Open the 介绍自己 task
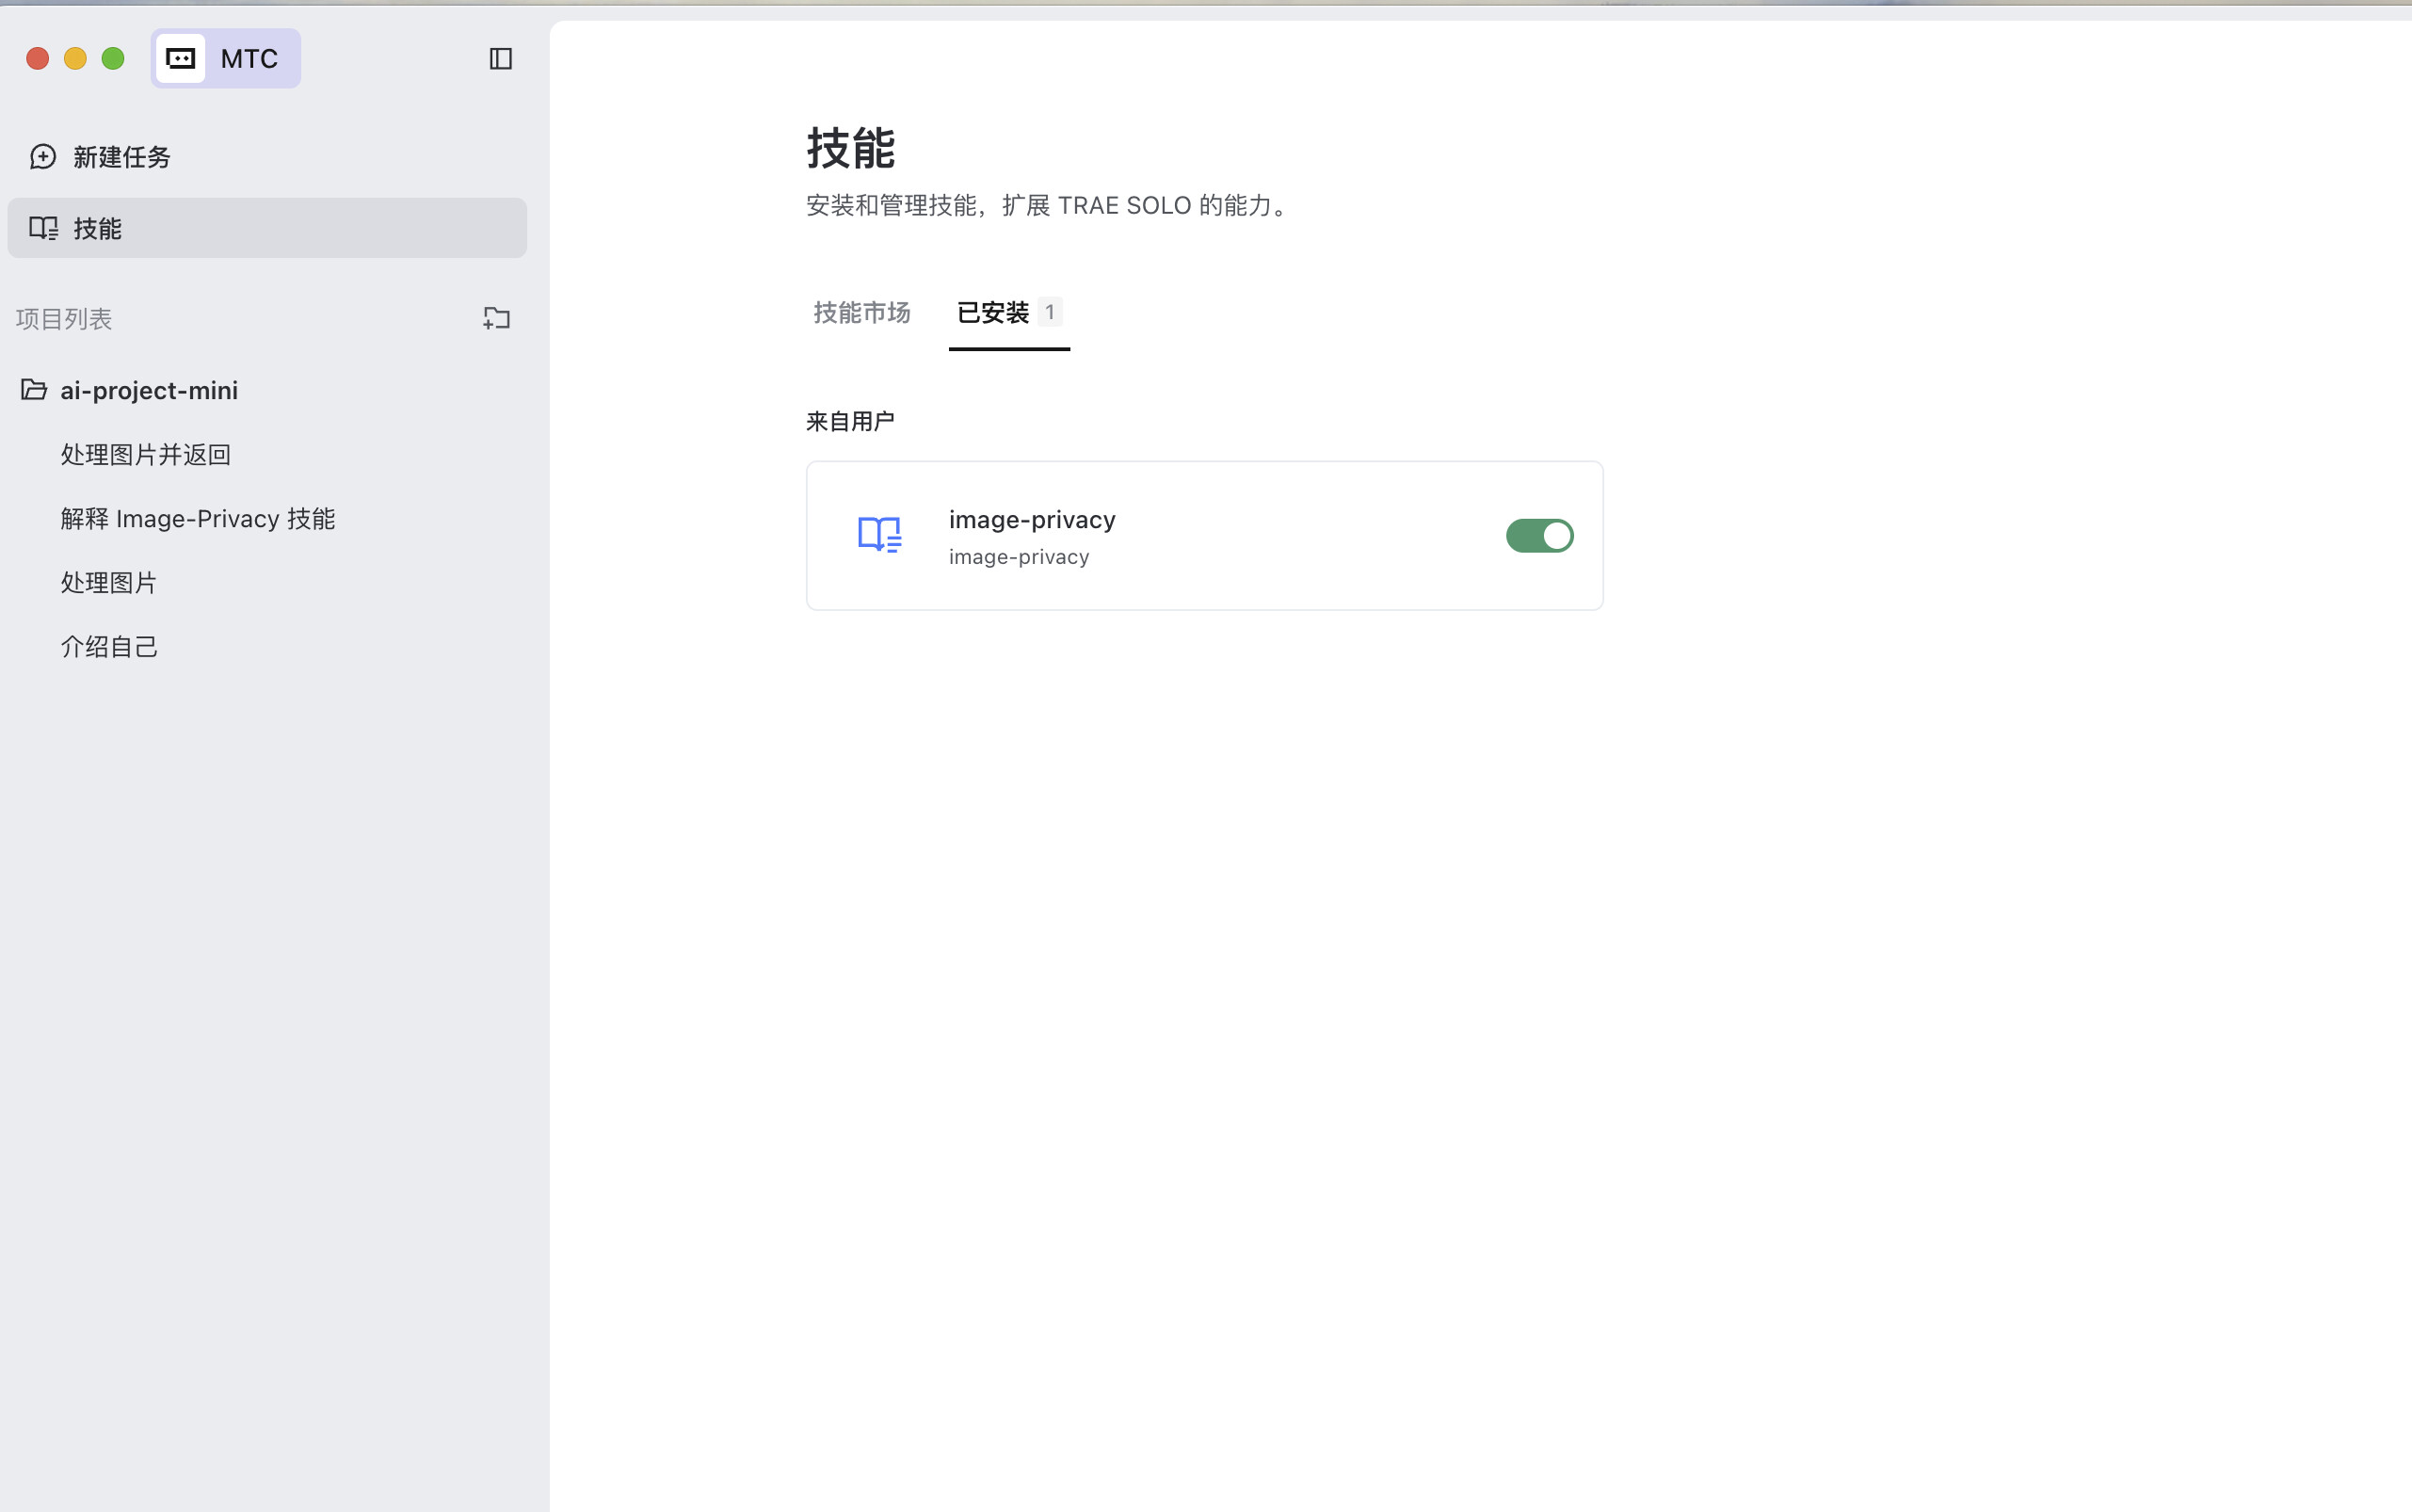2412x1512 pixels. point(109,647)
